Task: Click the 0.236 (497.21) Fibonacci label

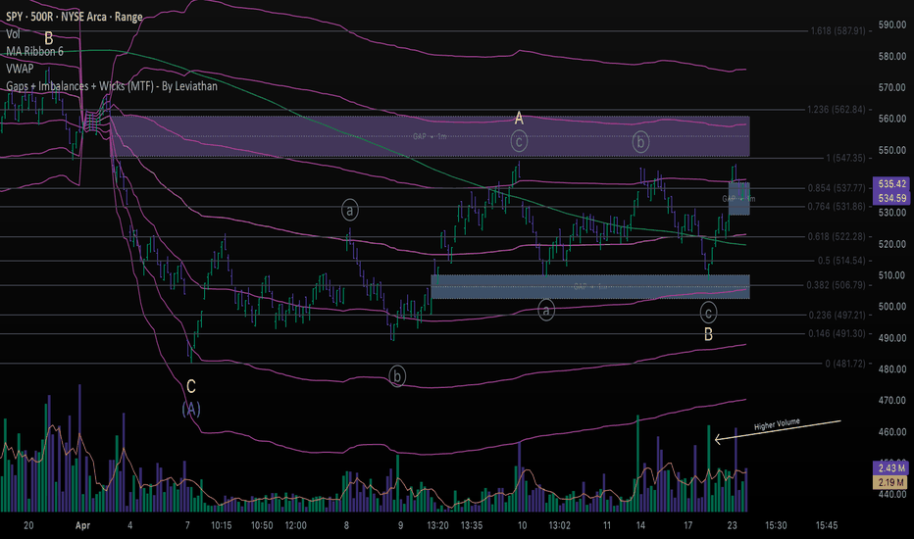Action: click(x=837, y=316)
